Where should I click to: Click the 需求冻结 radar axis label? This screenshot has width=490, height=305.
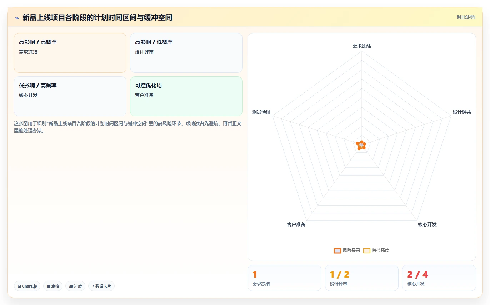(x=362, y=46)
